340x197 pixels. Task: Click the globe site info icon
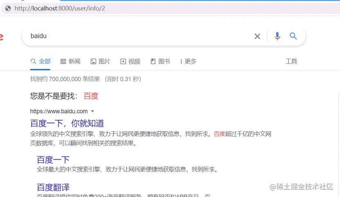(8, 9)
